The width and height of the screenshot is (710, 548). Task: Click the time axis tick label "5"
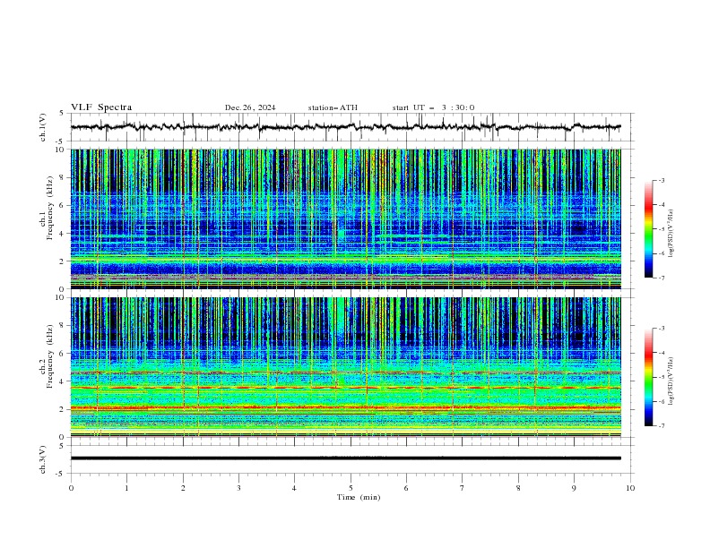(351, 488)
